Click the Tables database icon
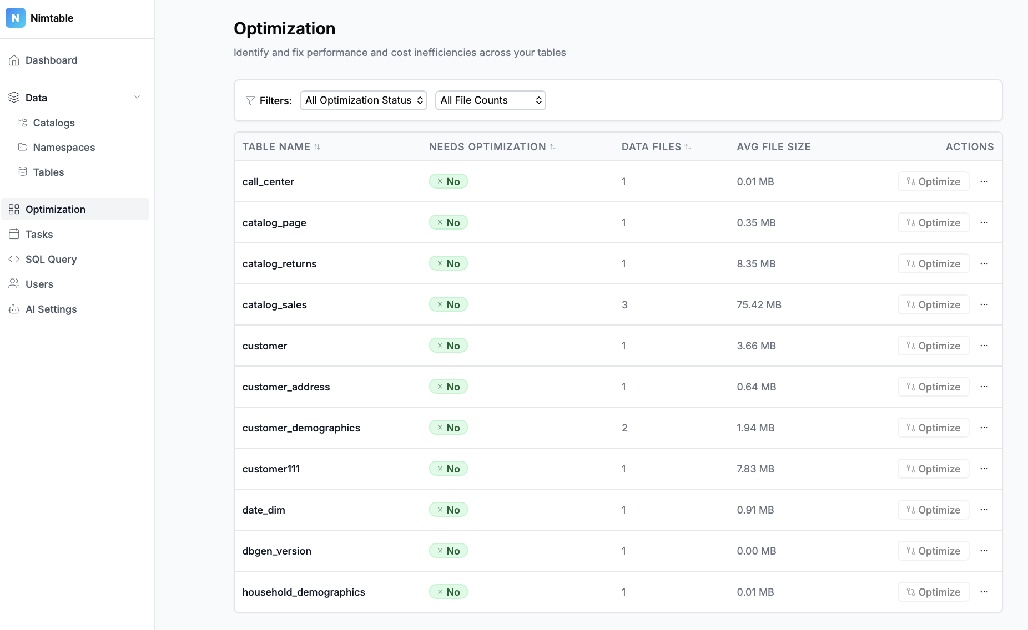 [23, 172]
